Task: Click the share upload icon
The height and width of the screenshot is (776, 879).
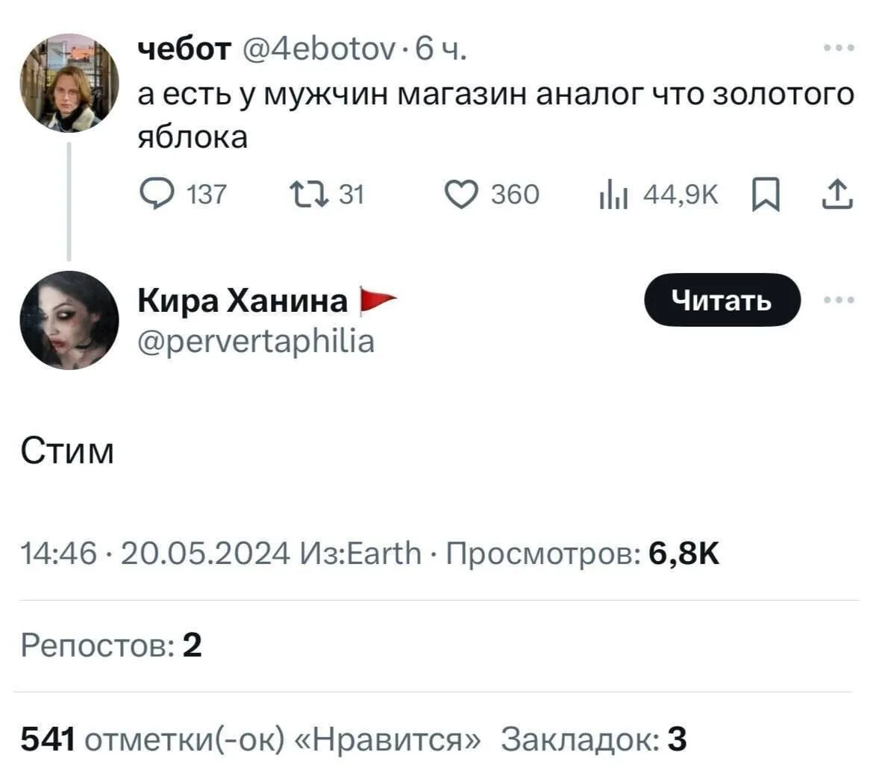Action: click(x=837, y=195)
